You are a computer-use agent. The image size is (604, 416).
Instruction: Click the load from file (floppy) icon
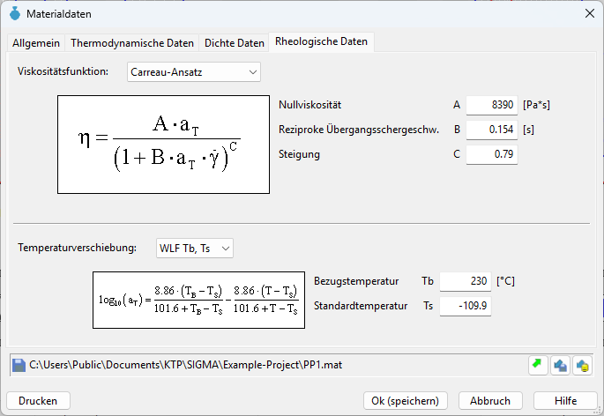pyautogui.click(x=560, y=365)
